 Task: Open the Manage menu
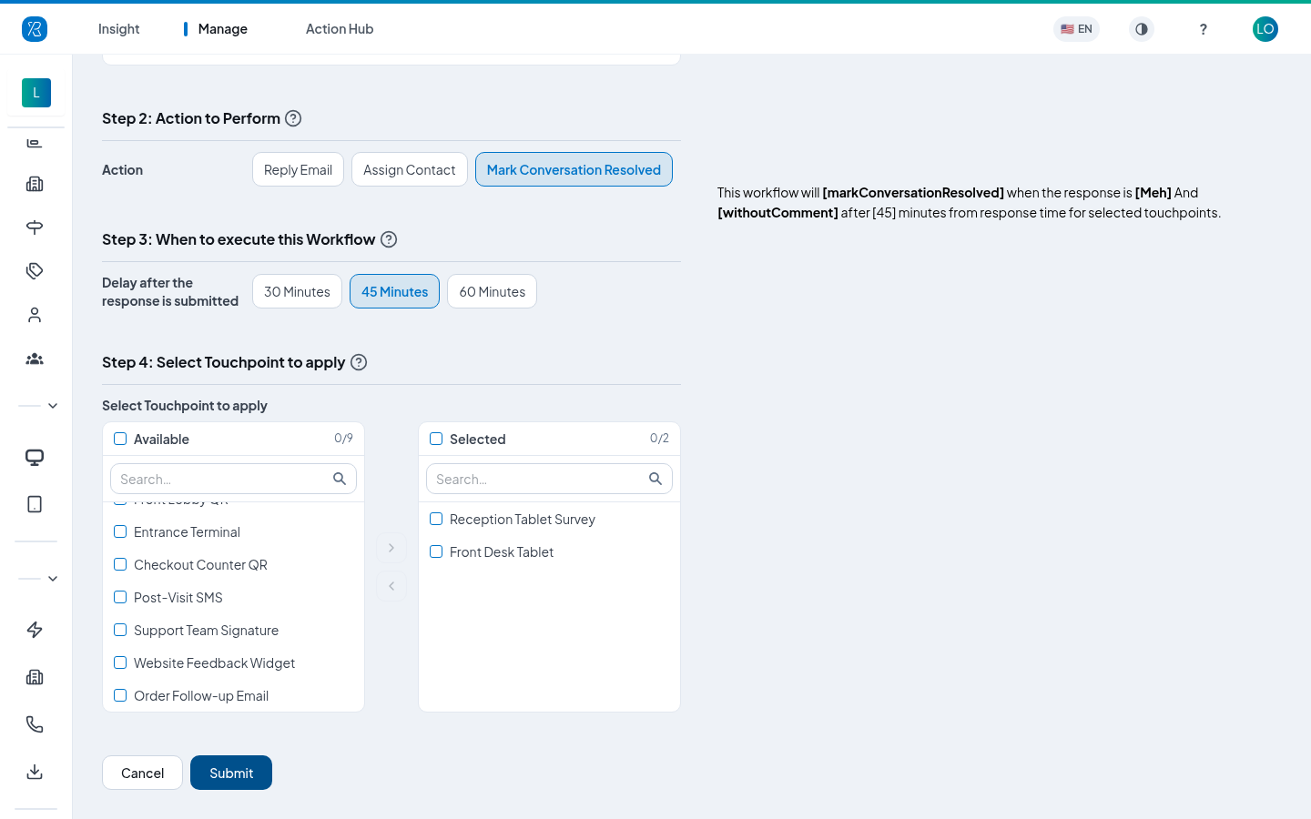(223, 29)
